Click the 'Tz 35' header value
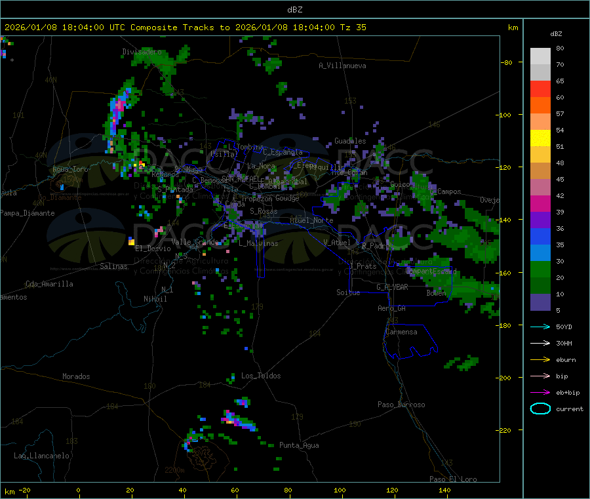590x499 pixels. (353, 28)
